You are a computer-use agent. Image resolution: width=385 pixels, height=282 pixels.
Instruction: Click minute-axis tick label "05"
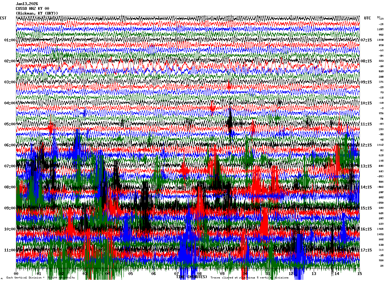(130, 273)
